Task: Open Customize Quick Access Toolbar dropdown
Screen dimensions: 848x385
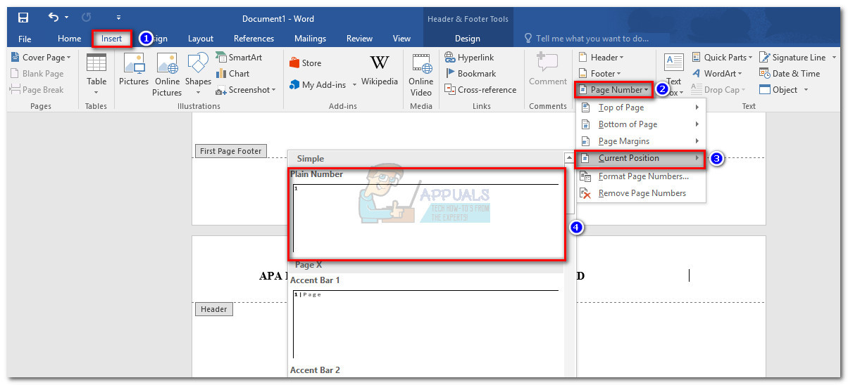Action: pyautogui.click(x=118, y=18)
